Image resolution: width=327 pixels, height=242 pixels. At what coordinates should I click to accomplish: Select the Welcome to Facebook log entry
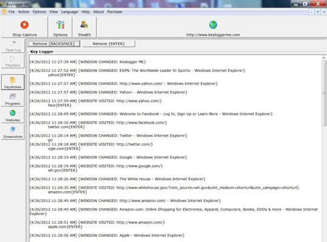click(x=151, y=114)
